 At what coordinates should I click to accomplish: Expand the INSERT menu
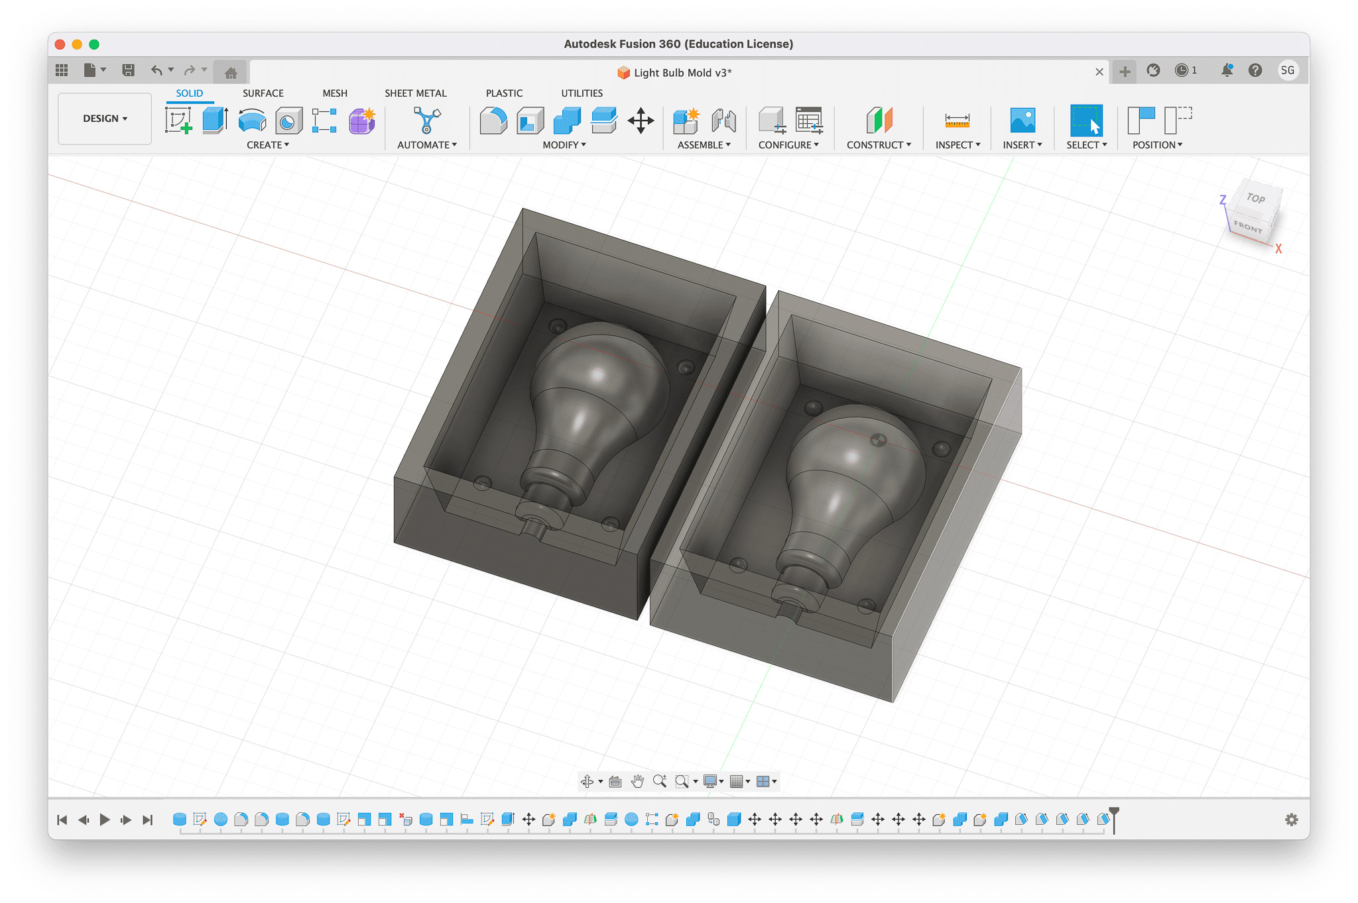(x=1022, y=145)
